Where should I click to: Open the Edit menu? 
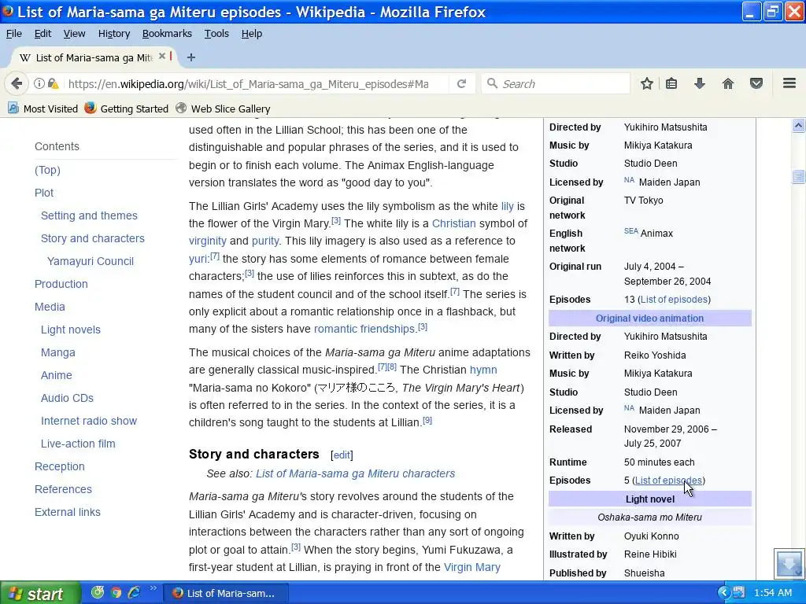point(43,33)
